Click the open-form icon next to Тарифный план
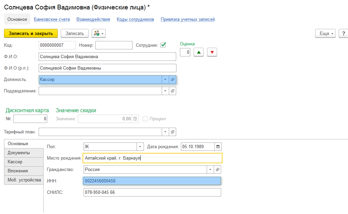This screenshot has width=348, height=214. 172,132
